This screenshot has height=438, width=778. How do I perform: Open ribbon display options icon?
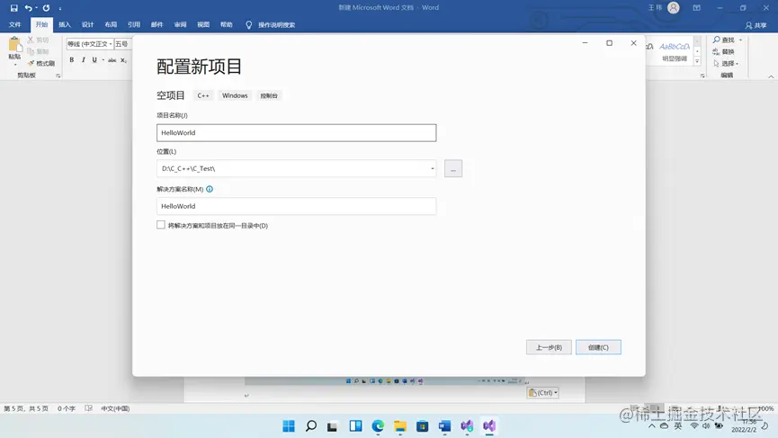(x=697, y=8)
